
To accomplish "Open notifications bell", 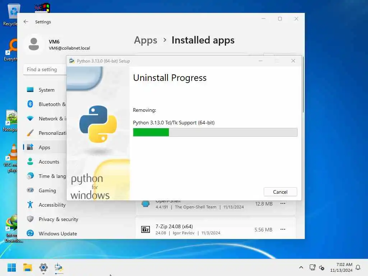I will pyautogui.click(x=358, y=267).
